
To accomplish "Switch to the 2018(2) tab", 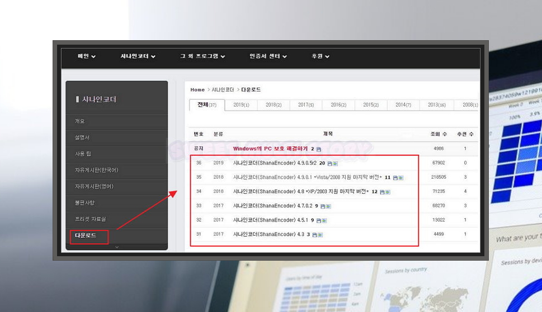I will click(274, 105).
